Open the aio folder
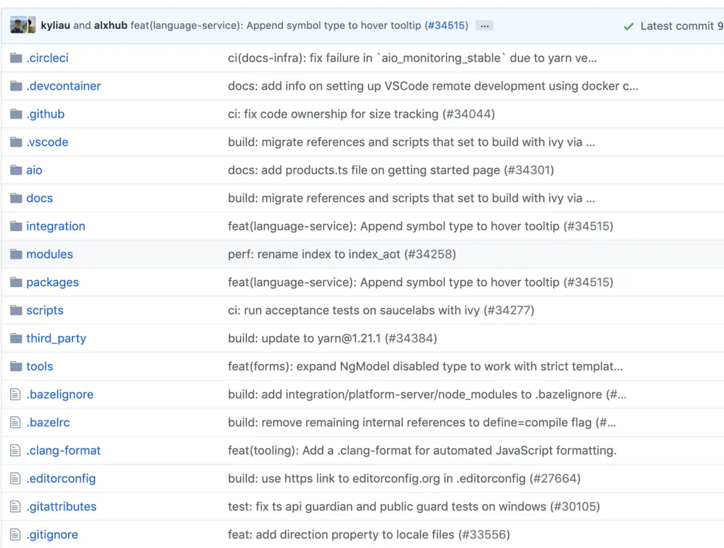Screen dimensions: 724x548 34,170
